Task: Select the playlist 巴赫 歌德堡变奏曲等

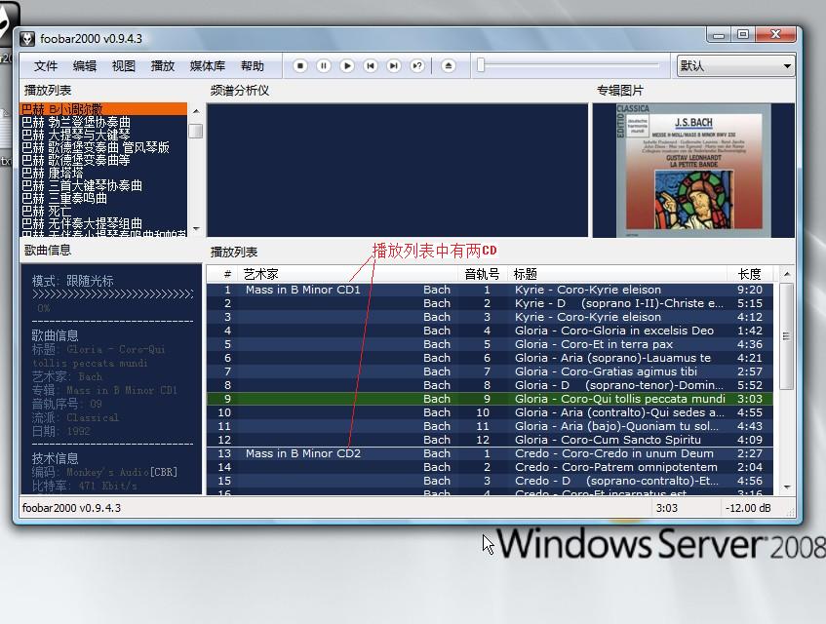Action: pyautogui.click(x=103, y=160)
